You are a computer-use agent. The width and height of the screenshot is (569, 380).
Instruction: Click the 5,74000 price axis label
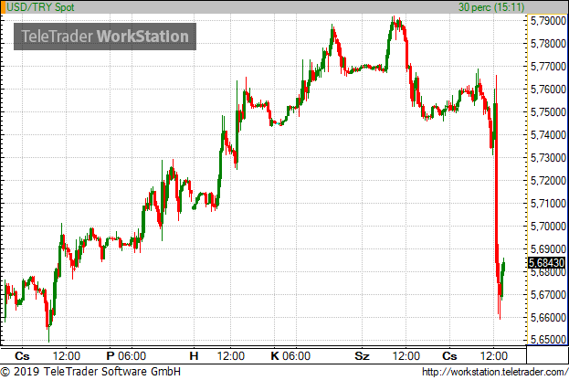tap(548, 135)
